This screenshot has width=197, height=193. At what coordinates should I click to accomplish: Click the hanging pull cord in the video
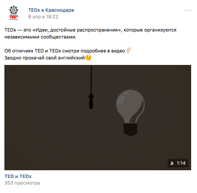(x=91, y=87)
